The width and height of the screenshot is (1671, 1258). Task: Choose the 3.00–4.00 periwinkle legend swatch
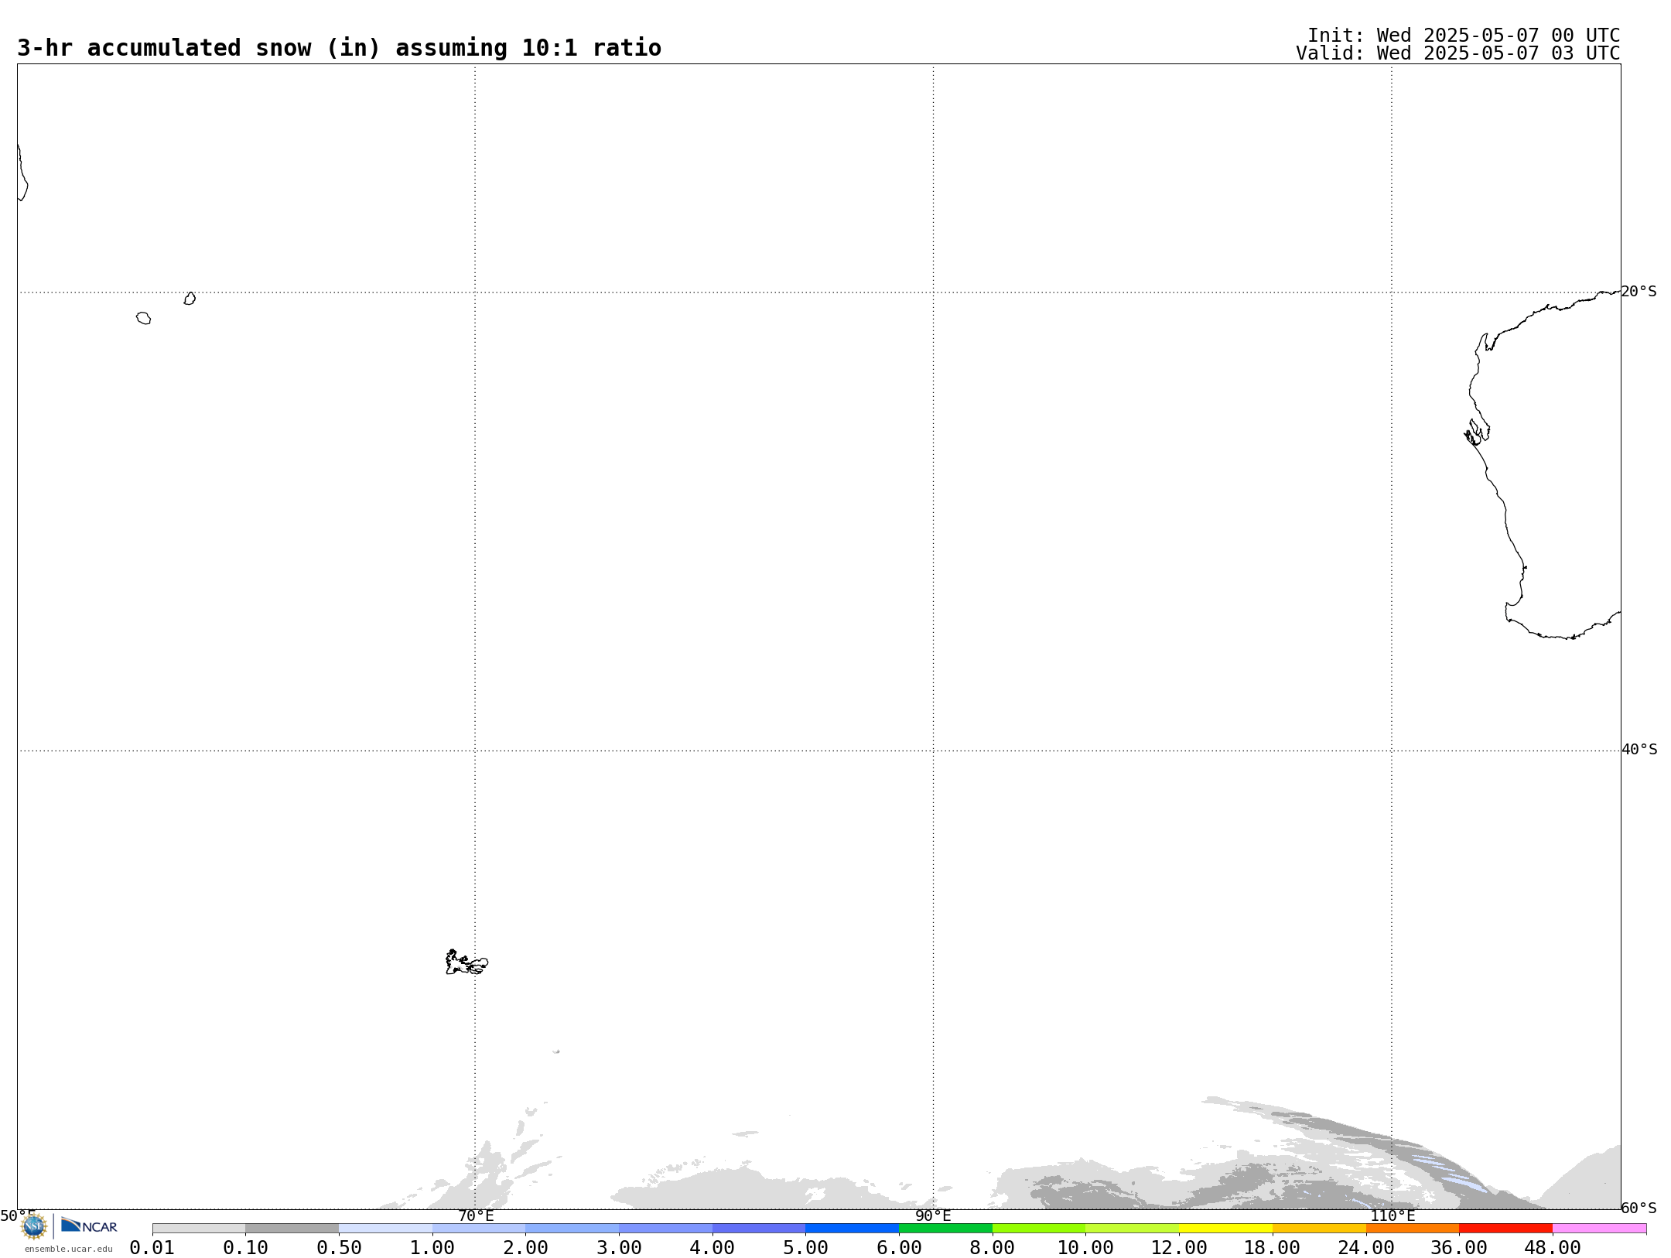click(x=665, y=1229)
